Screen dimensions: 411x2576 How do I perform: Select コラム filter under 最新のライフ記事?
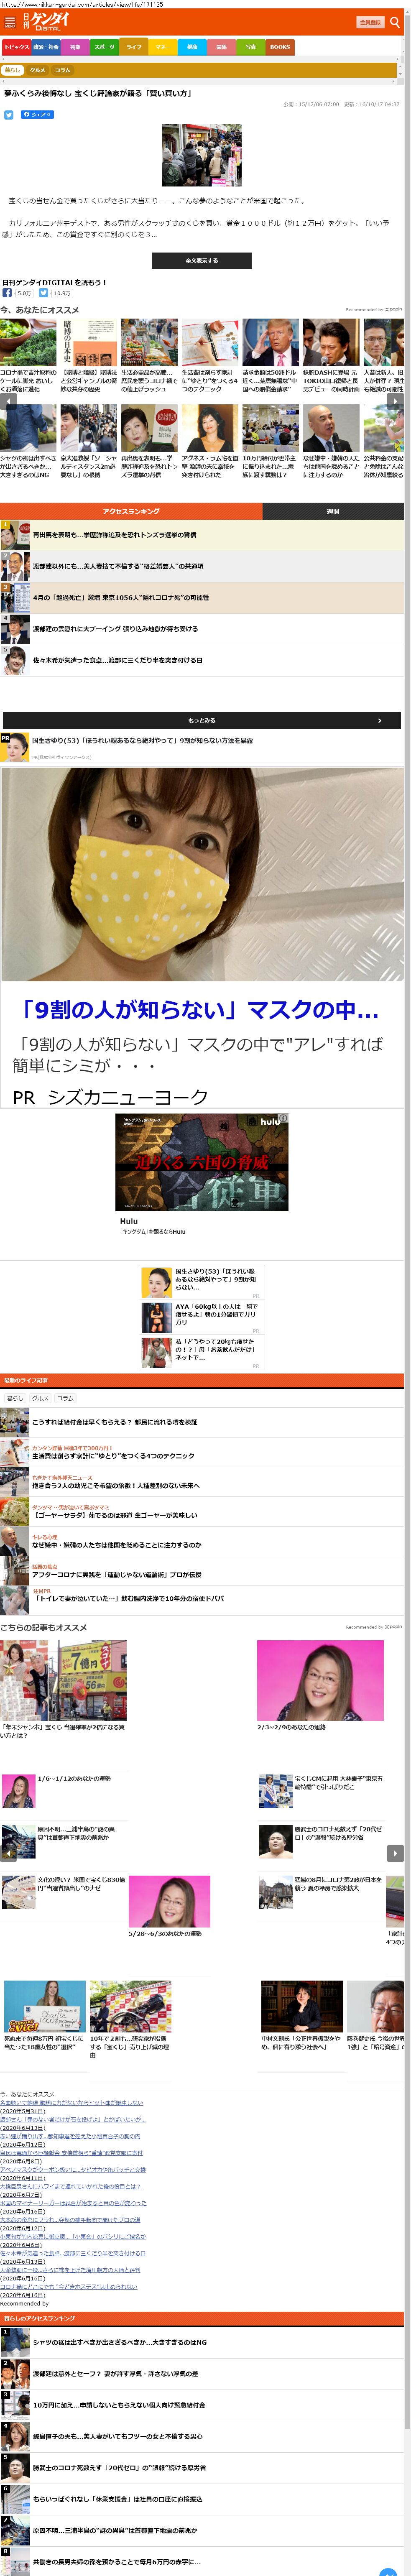click(x=65, y=1398)
